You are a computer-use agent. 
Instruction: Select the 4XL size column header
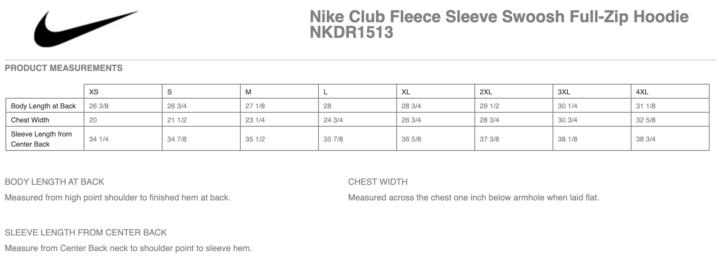(x=670, y=92)
